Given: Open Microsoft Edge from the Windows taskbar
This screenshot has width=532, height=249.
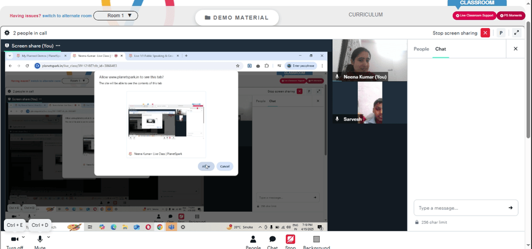Looking at the screenshot, I should pyautogui.click(x=113, y=227).
